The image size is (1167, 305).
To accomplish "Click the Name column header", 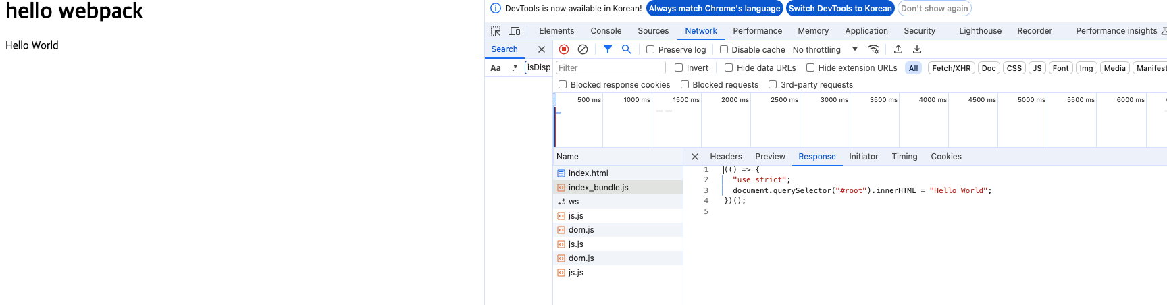I will click(x=618, y=157).
